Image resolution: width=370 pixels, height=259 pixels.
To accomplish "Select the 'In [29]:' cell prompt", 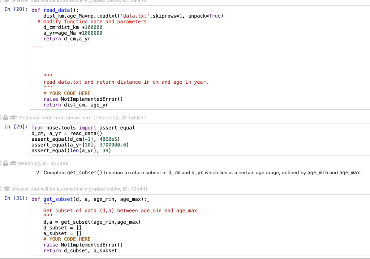I will tap(15, 127).
